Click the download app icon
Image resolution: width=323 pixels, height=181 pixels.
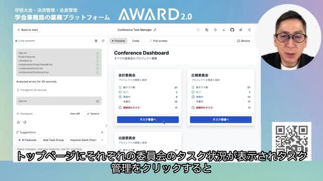[x=224, y=30]
